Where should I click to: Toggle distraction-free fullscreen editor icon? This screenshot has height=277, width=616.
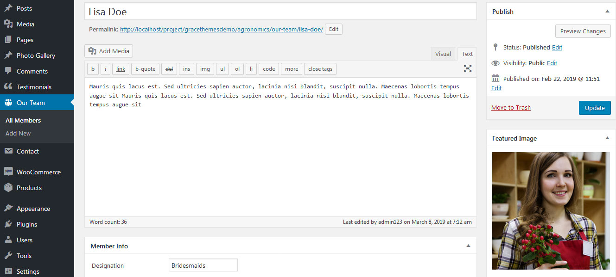coord(468,68)
